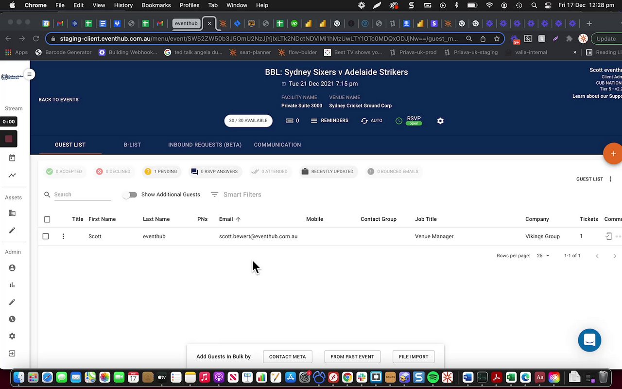Screen dimensions: 622x389
Task: Bookmark this page with star icon
Action: pyautogui.click(x=497, y=38)
